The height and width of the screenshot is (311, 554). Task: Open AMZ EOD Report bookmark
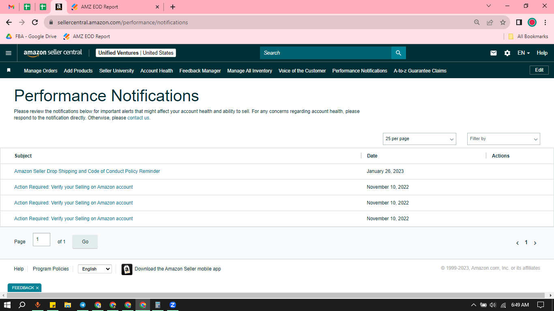87,36
